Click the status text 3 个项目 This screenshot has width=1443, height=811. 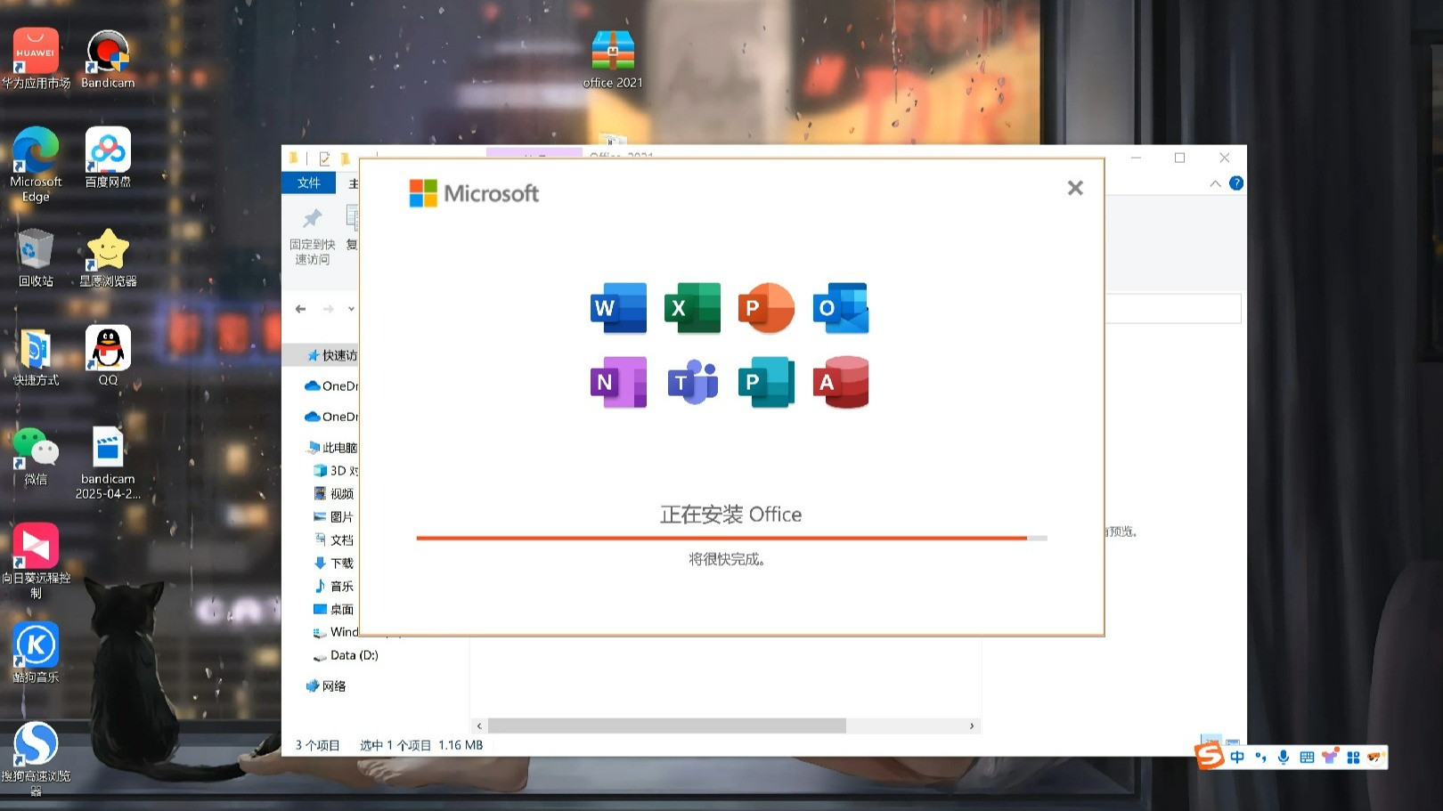point(318,745)
